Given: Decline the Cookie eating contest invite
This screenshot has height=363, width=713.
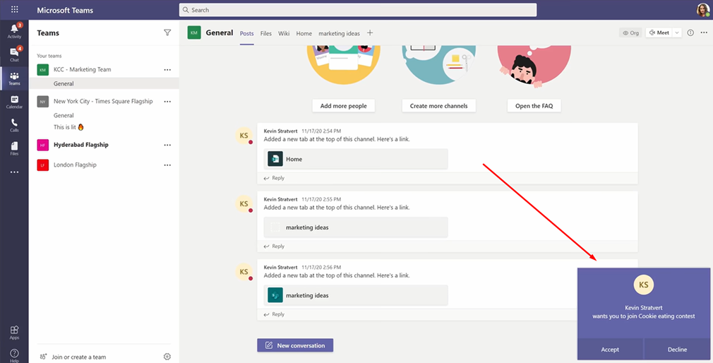Looking at the screenshot, I should pyautogui.click(x=677, y=350).
